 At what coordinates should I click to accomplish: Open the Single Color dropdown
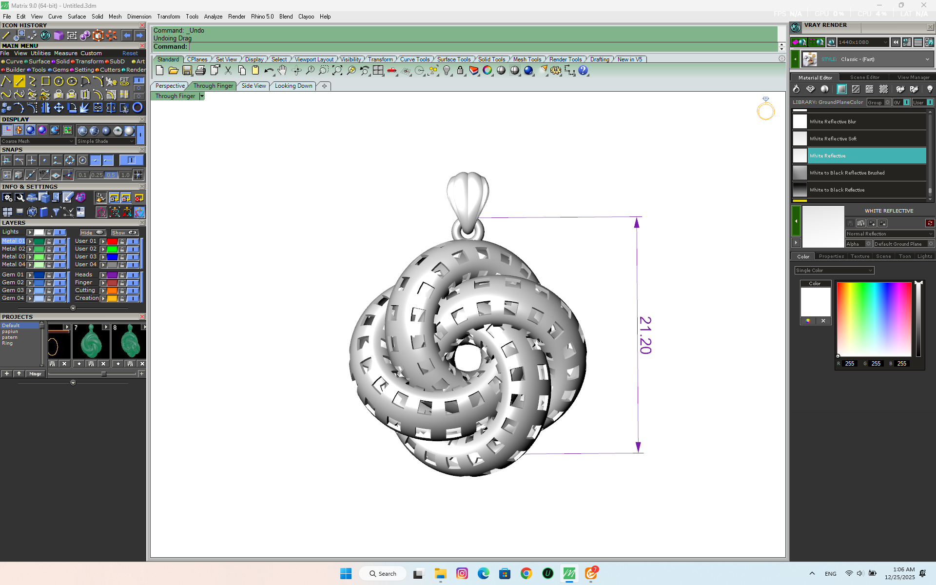point(834,271)
